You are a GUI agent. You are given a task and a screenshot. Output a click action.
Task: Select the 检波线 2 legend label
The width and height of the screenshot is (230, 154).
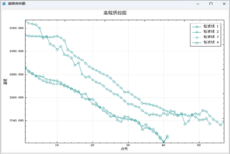tap(211, 31)
